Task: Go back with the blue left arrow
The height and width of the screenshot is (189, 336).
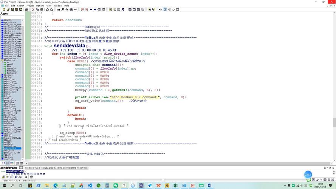Action: click(x=91, y=9)
